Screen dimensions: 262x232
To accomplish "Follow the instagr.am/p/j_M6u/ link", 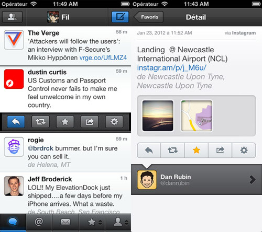I will click(172, 68).
